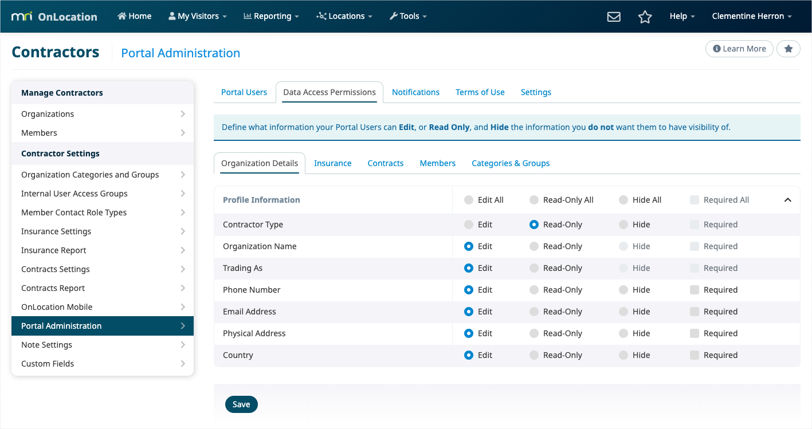Check Required for Physical Address
This screenshot has height=429, width=812.
[695, 333]
